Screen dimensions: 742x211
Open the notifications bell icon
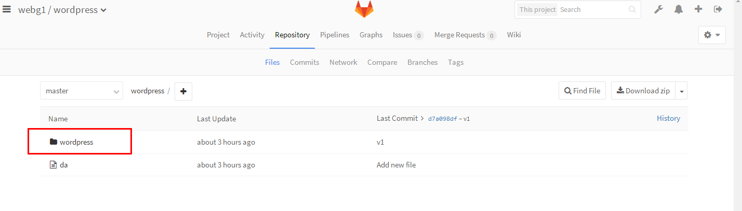pyautogui.click(x=679, y=9)
